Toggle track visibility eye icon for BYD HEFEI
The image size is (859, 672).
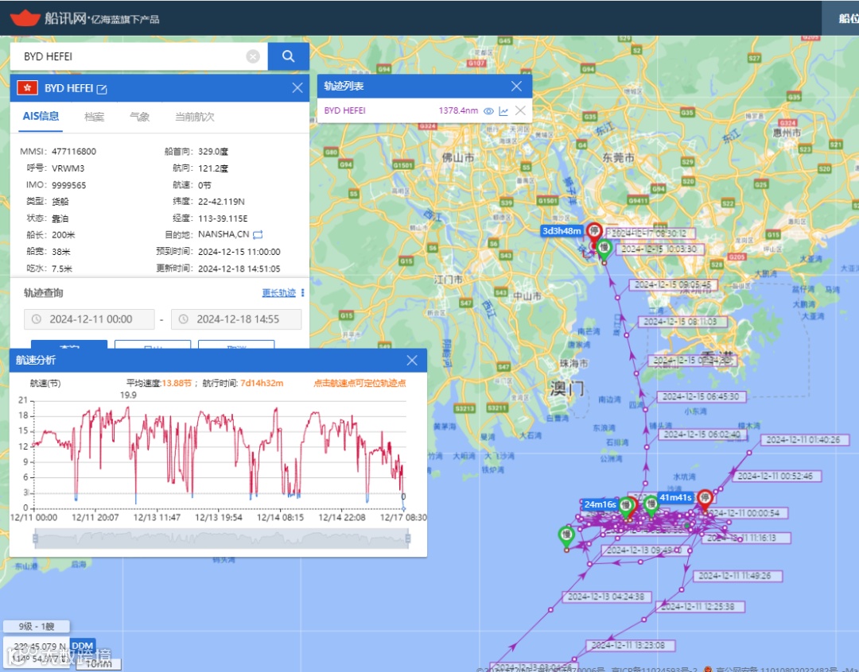pos(488,111)
